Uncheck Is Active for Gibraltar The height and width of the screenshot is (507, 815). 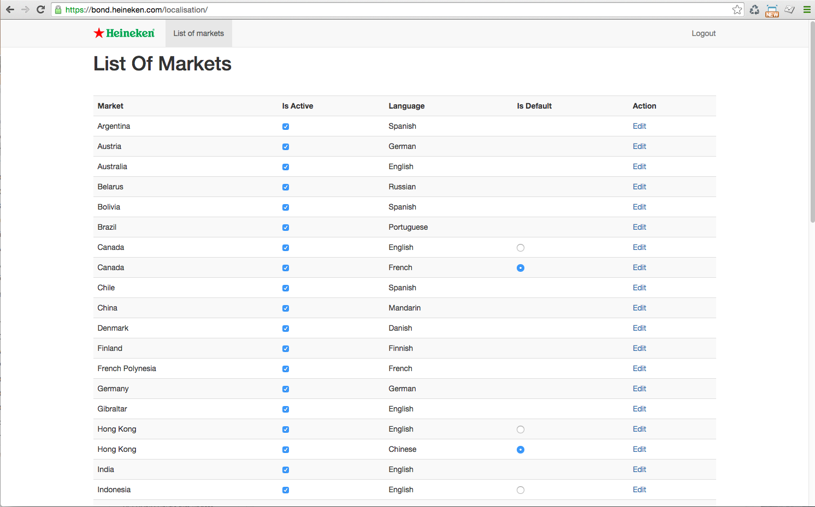(286, 409)
